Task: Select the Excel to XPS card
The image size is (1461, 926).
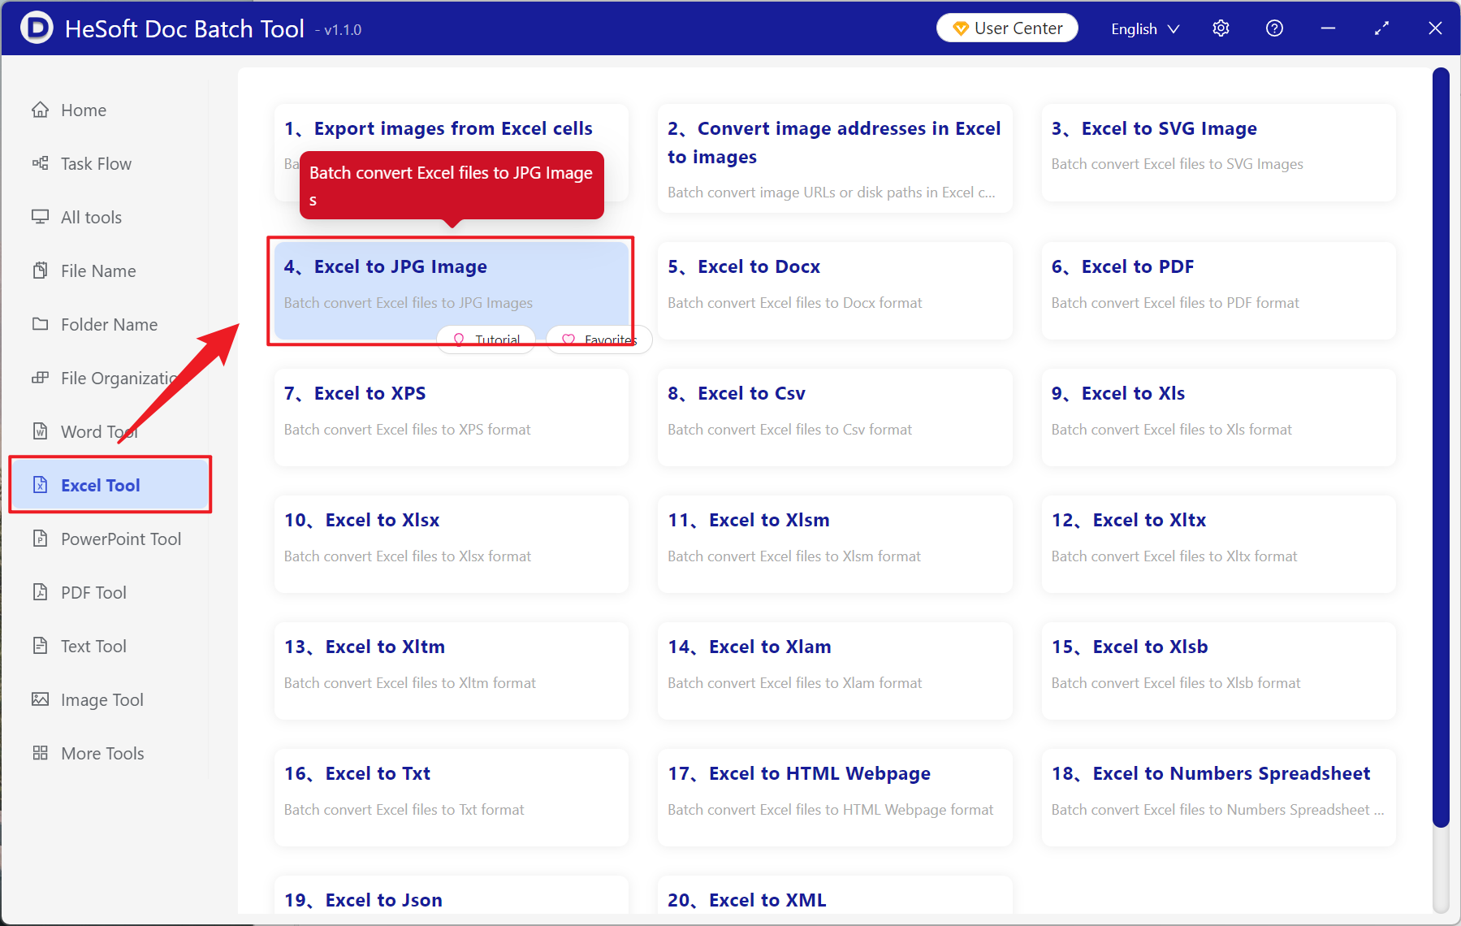Action: [452, 417]
